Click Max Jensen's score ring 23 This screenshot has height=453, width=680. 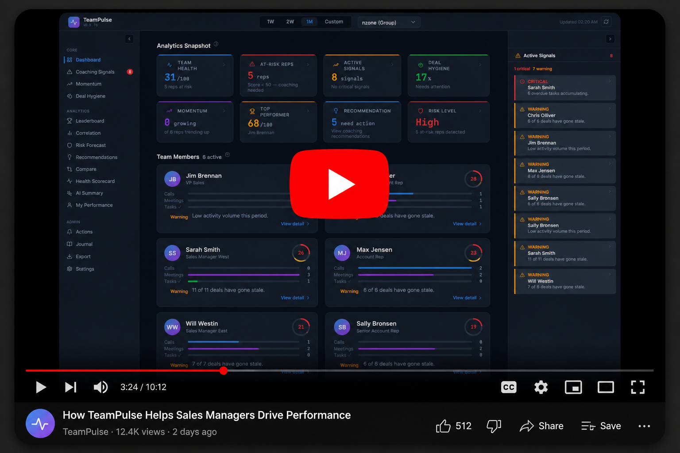[473, 253]
